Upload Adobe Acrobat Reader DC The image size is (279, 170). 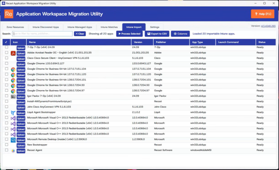point(21,53)
